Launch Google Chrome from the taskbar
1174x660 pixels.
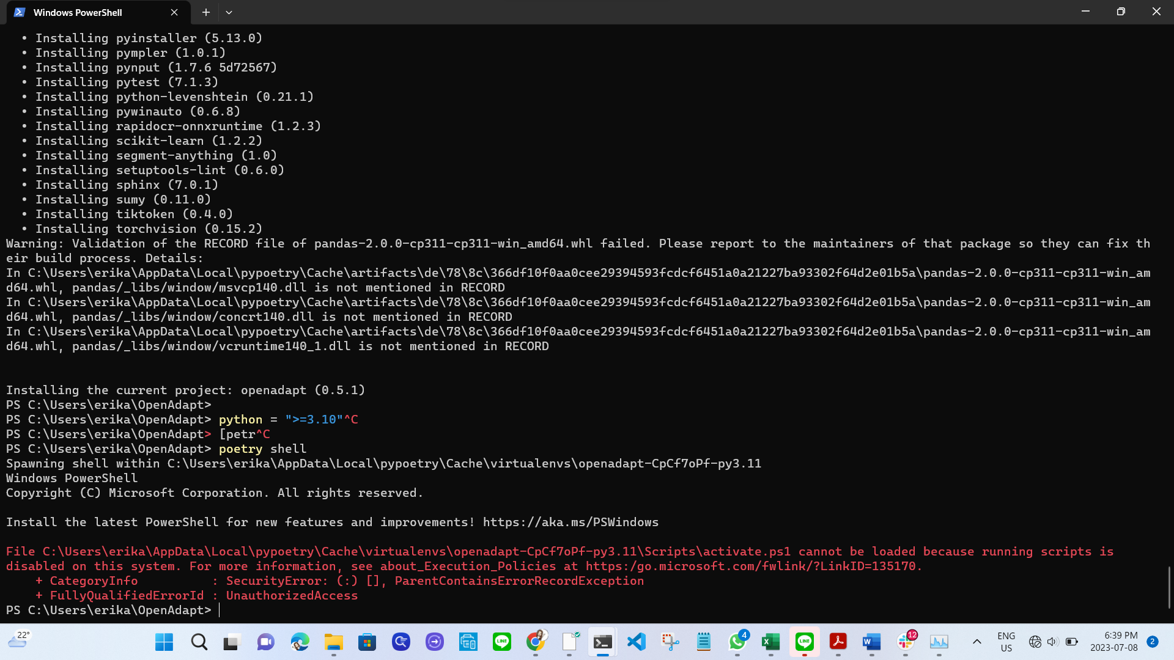(x=536, y=642)
